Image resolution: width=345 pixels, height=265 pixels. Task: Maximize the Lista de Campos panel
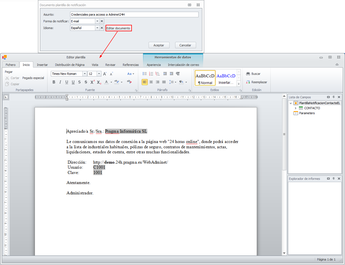click(328, 97)
